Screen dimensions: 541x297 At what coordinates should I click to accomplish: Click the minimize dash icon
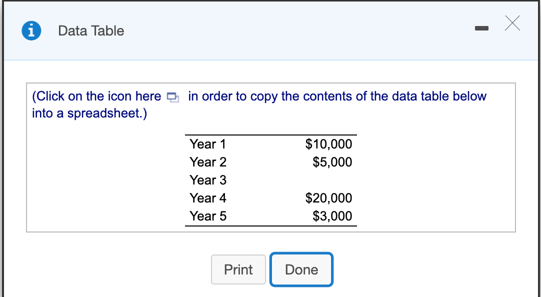(481, 28)
